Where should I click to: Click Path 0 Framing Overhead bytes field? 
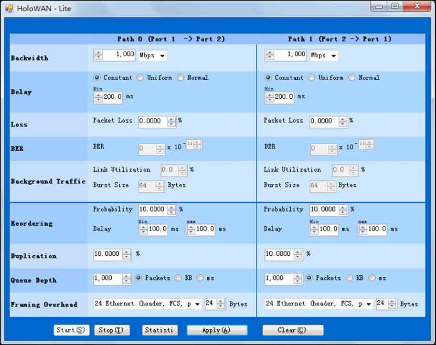[x=211, y=303]
